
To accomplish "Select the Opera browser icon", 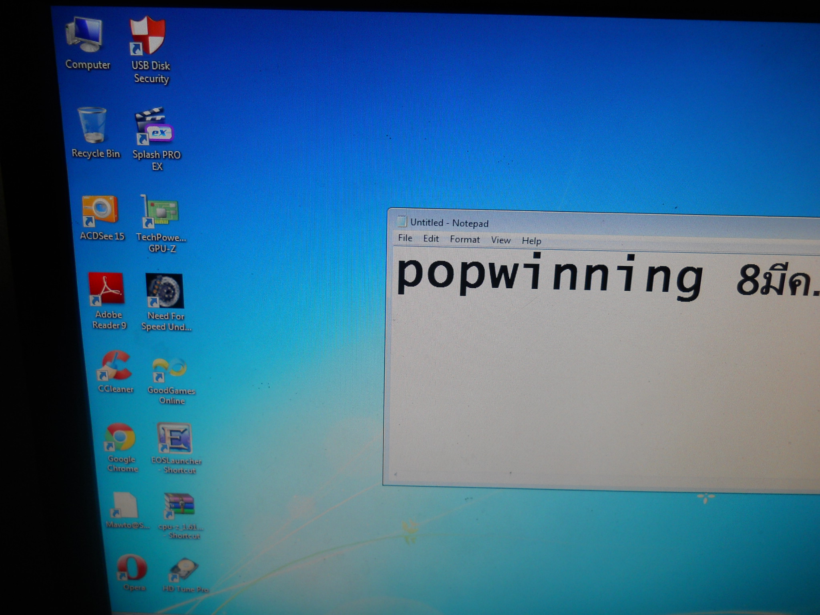I will tap(132, 568).
